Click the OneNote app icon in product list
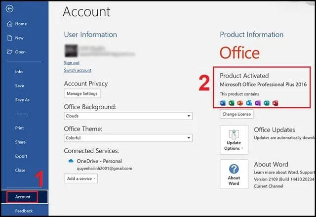 [258, 103]
